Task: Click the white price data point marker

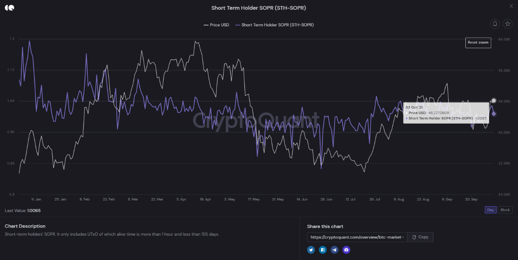Action: [x=494, y=100]
